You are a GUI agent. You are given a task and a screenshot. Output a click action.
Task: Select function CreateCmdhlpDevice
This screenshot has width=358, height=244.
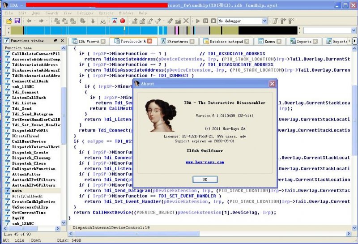tap(34, 202)
